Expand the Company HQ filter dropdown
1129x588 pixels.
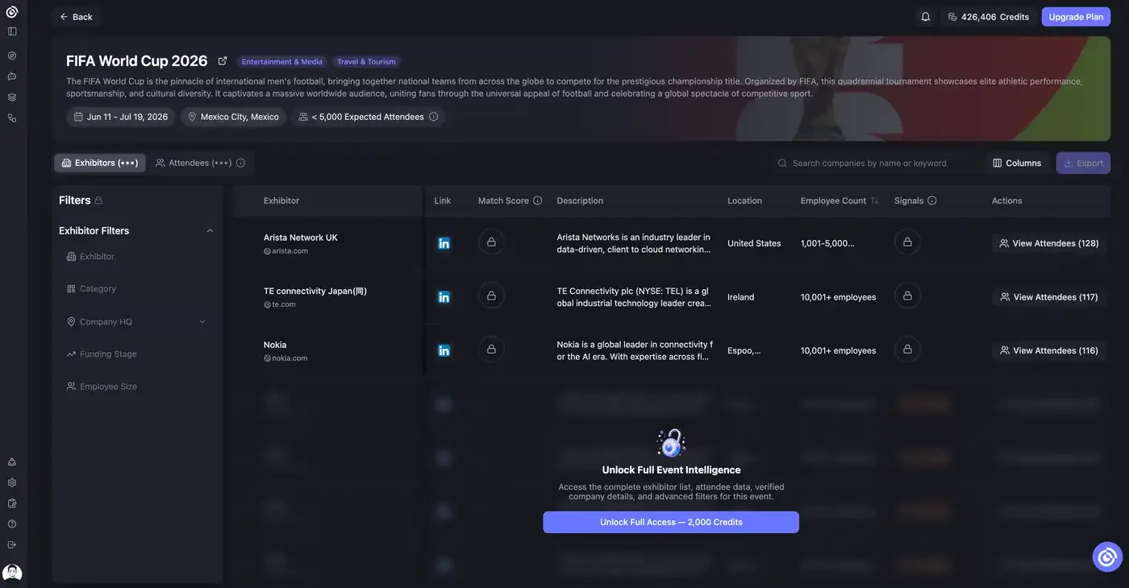coord(202,321)
